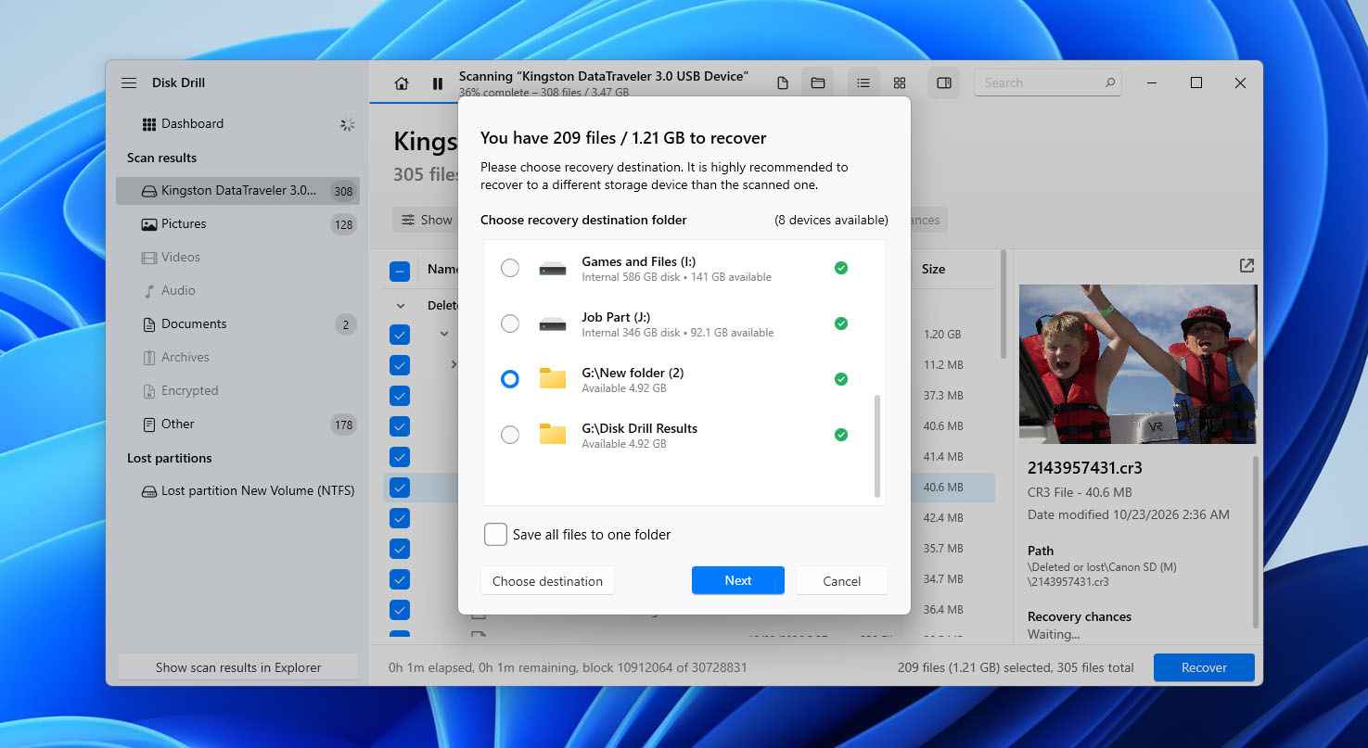Screen dimensions: 1368x748
Task: Click the Show filters button
Action: click(x=428, y=220)
